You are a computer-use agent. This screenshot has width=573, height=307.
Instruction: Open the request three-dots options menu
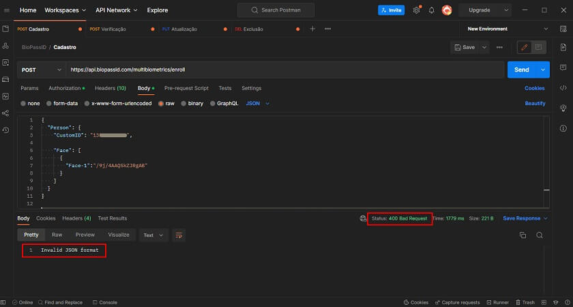(x=499, y=47)
